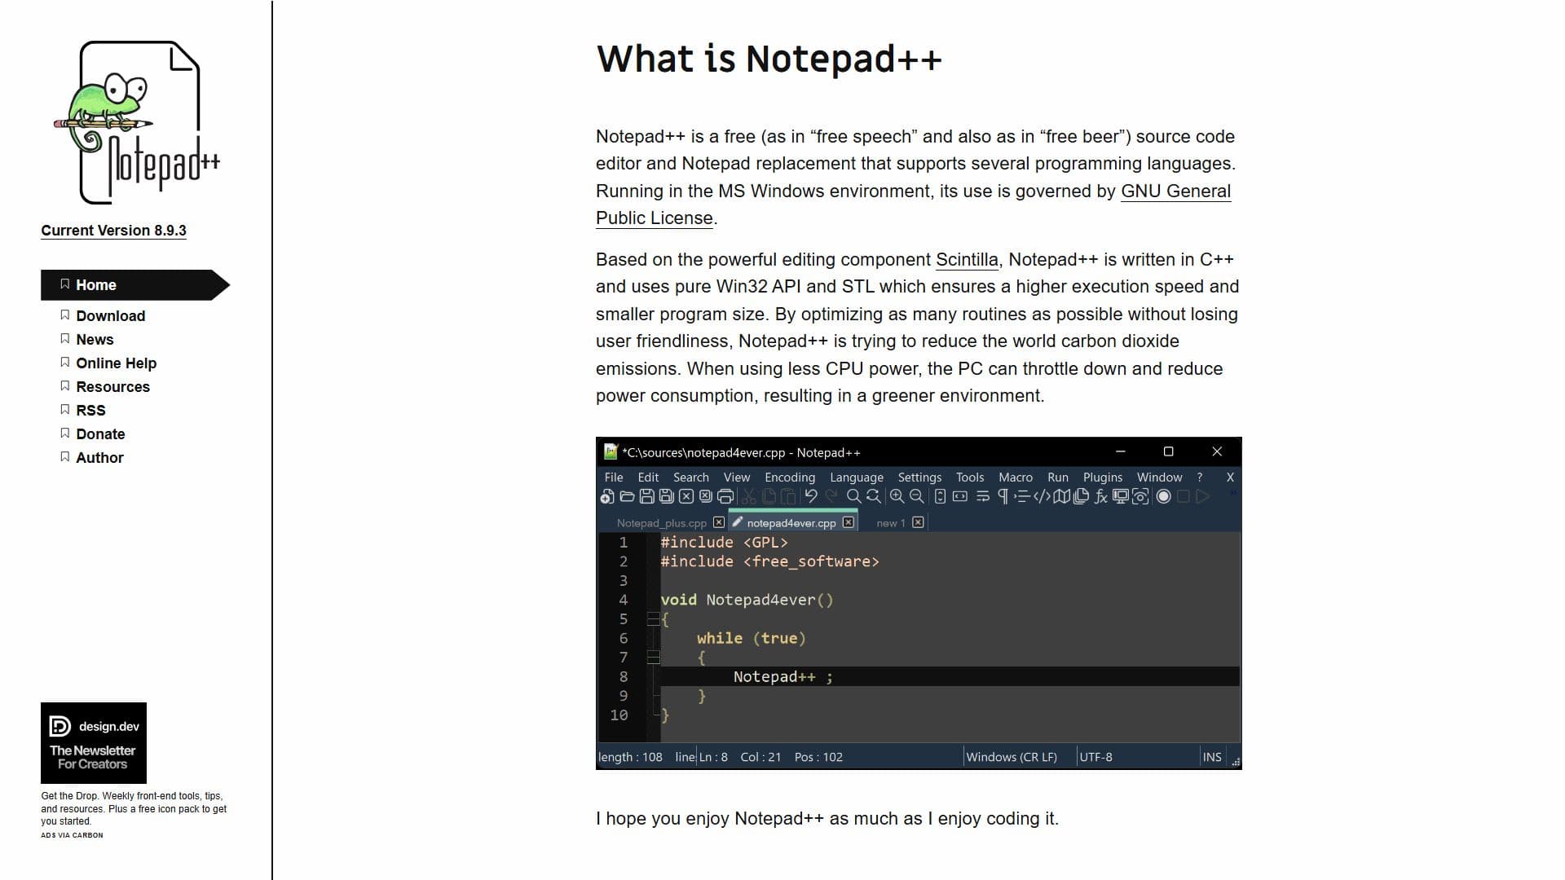Click the Paste clipboard toolbar icon
The height and width of the screenshot is (880, 1565).
[788, 496]
